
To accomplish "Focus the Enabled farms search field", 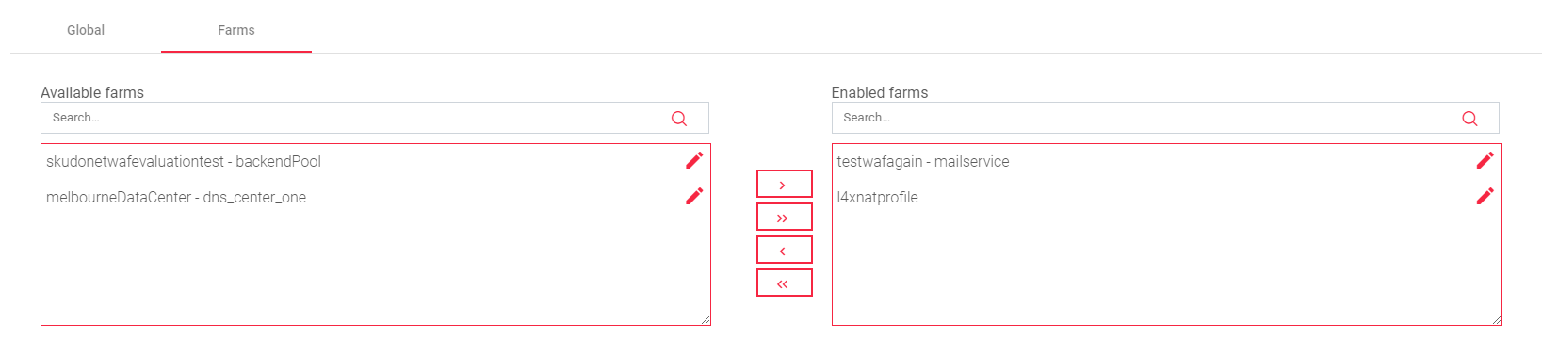I will (x=1165, y=118).
